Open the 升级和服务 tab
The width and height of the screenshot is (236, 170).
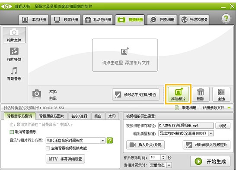[x=194, y=19]
